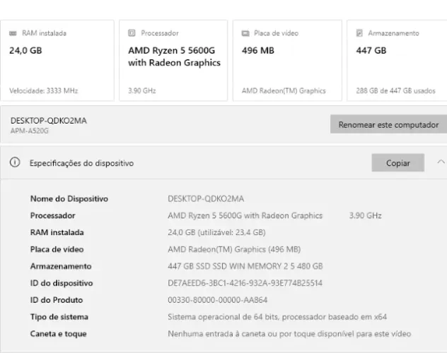The height and width of the screenshot is (353, 447).
Task: Click the Placa de vídeo card icon
Action: pyautogui.click(x=245, y=33)
